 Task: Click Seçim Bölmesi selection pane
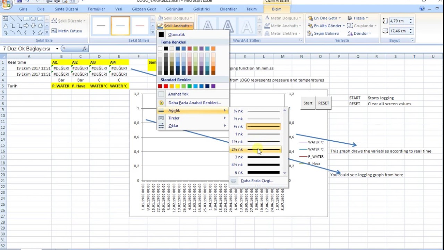point(324,33)
